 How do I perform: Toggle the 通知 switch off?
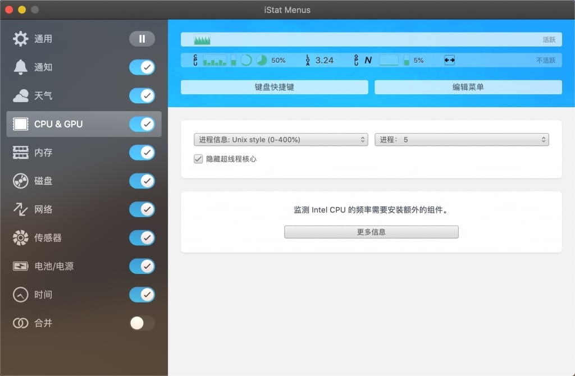(x=142, y=67)
